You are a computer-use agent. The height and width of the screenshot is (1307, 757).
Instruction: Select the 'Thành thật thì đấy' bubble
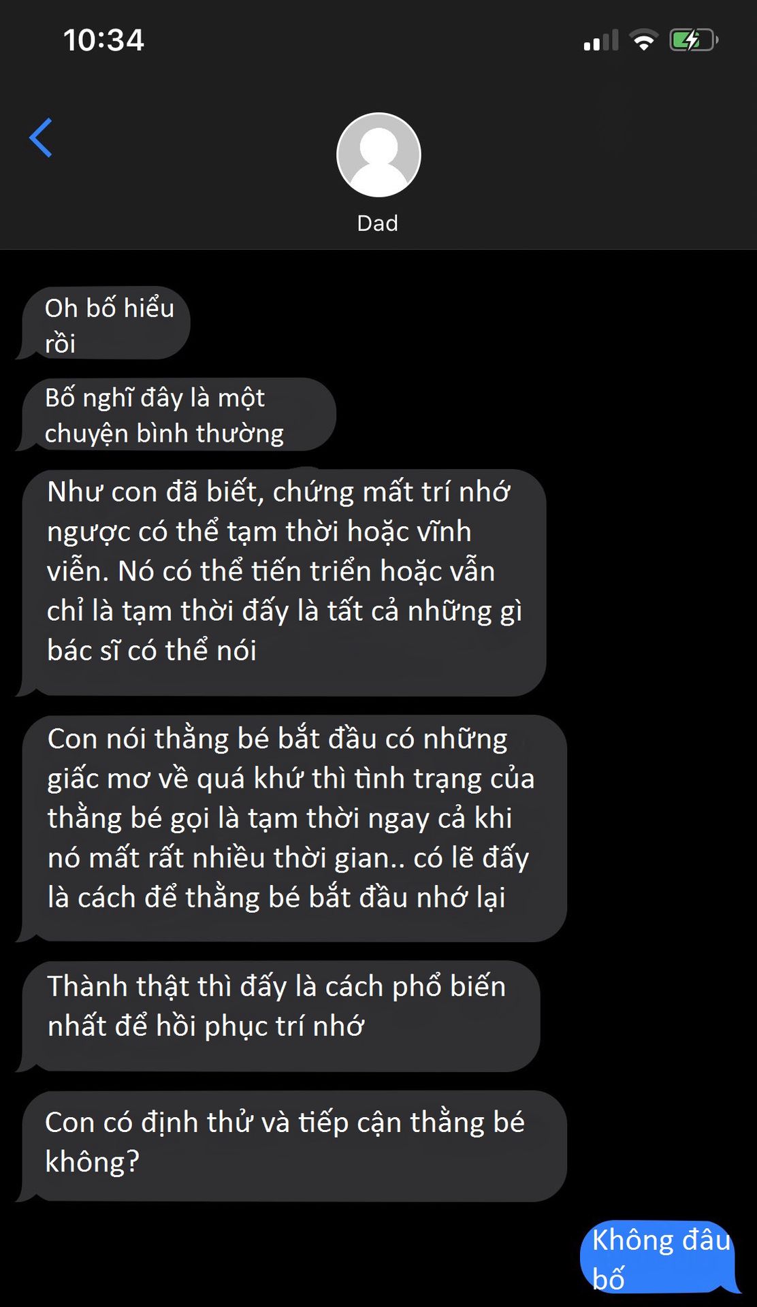point(280,1016)
